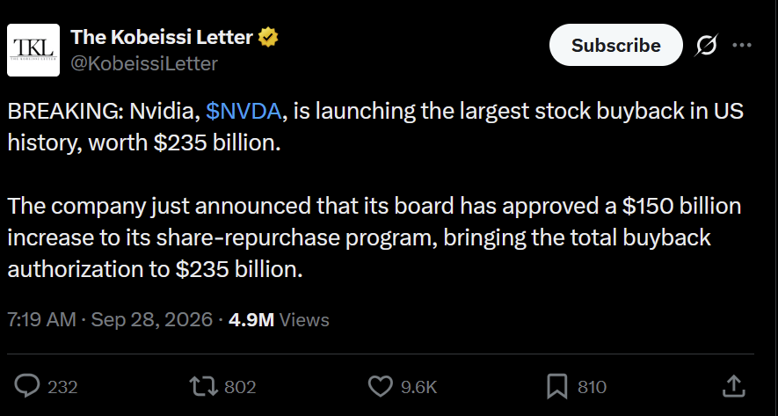
Task: Subscribe to The Kobeissi Letter
Action: (x=615, y=45)
